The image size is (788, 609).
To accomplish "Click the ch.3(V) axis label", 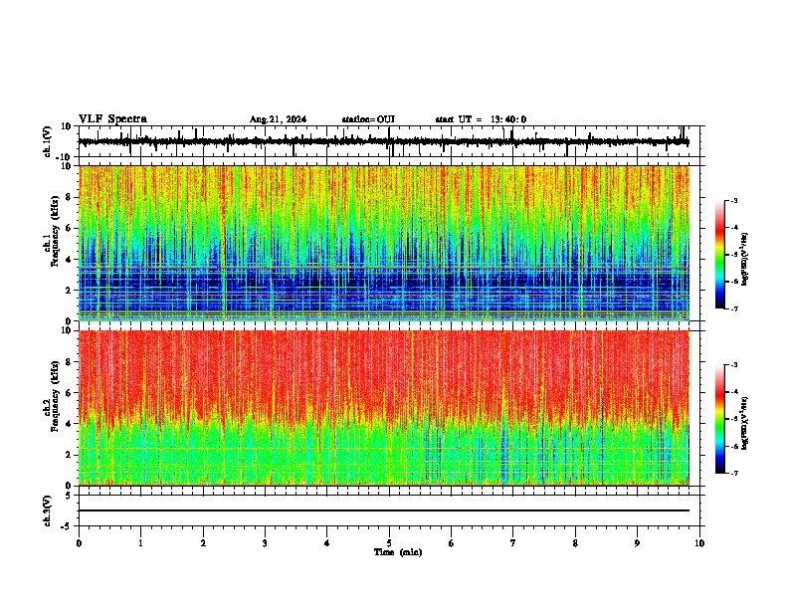I will pos(48,510).
